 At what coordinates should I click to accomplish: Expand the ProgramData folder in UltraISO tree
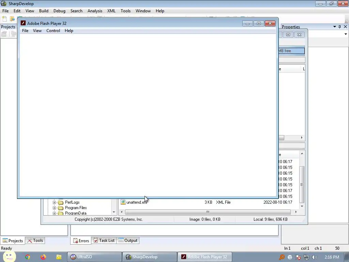click(x=54, y=213)
